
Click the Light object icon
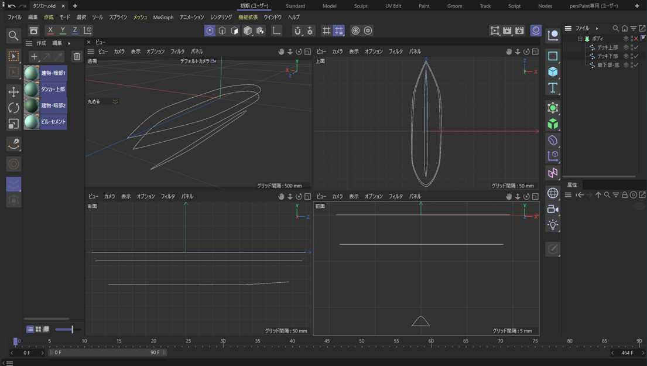click(x=553, y=225)
